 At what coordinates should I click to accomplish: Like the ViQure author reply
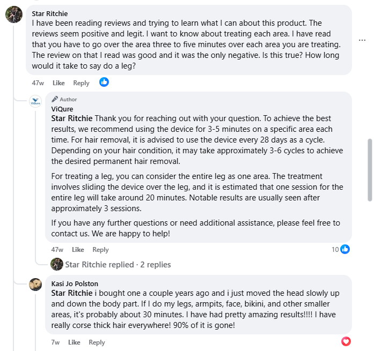pos(78,250)
